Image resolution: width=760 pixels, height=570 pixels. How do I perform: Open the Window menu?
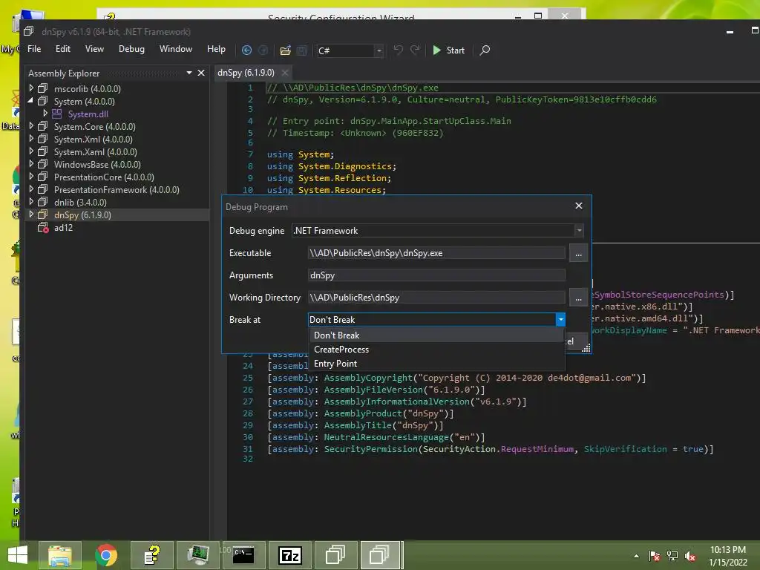pyautogui.click(x=176, y=49)
